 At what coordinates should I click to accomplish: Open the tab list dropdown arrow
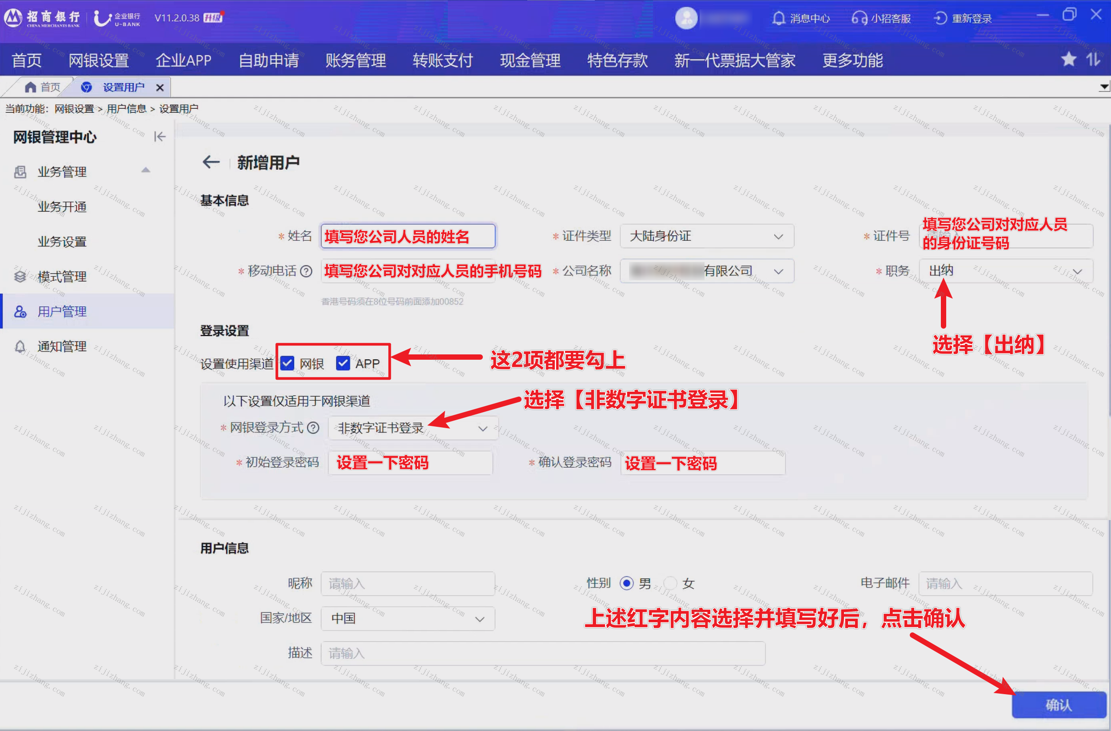(1103, 87)
